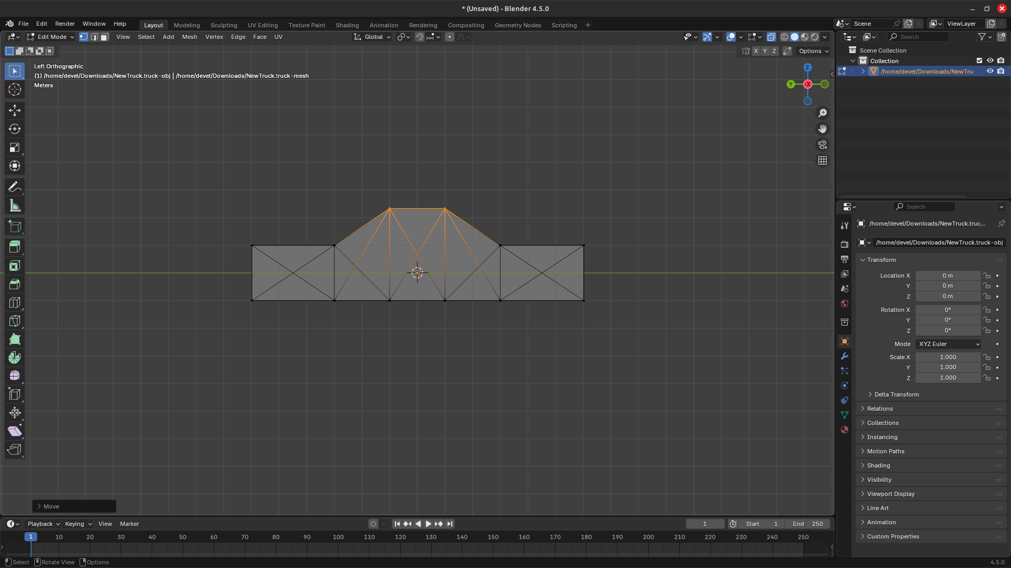Select the Shear tool
Image resolution: width=1011 pixels, height=568 pixels.
pos(15,431)
